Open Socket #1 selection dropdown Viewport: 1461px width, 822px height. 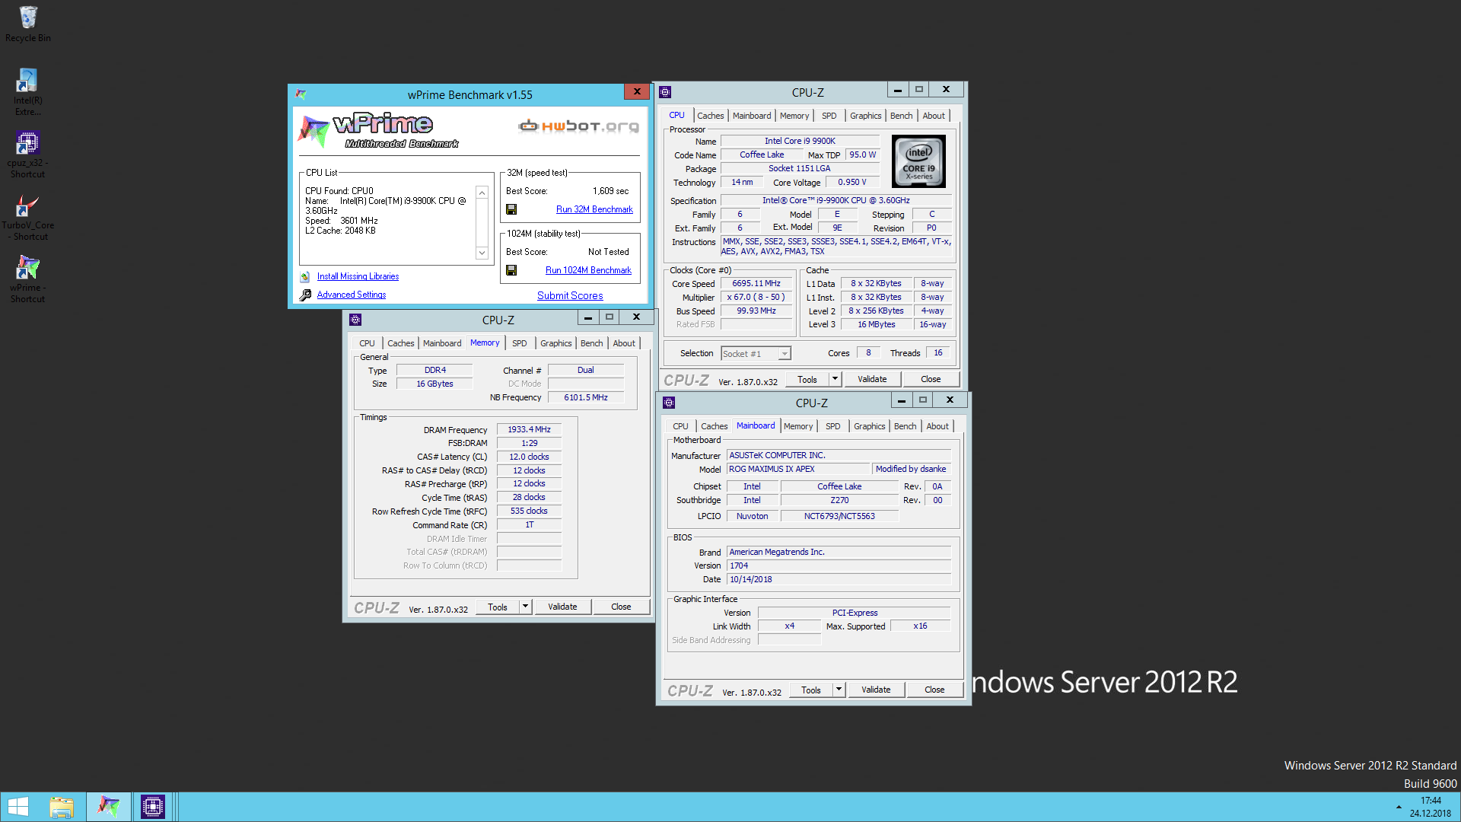(785, 354)
